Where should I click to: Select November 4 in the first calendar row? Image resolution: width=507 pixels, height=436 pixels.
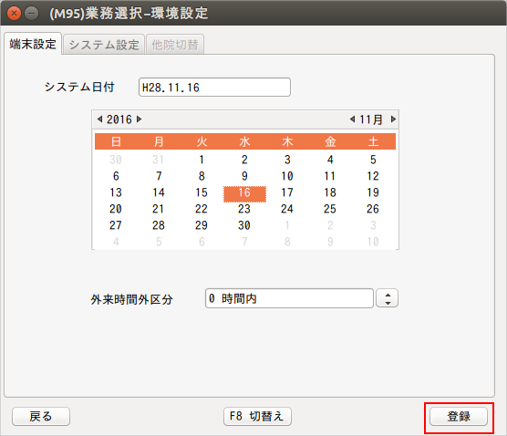(x=330, y=160)
